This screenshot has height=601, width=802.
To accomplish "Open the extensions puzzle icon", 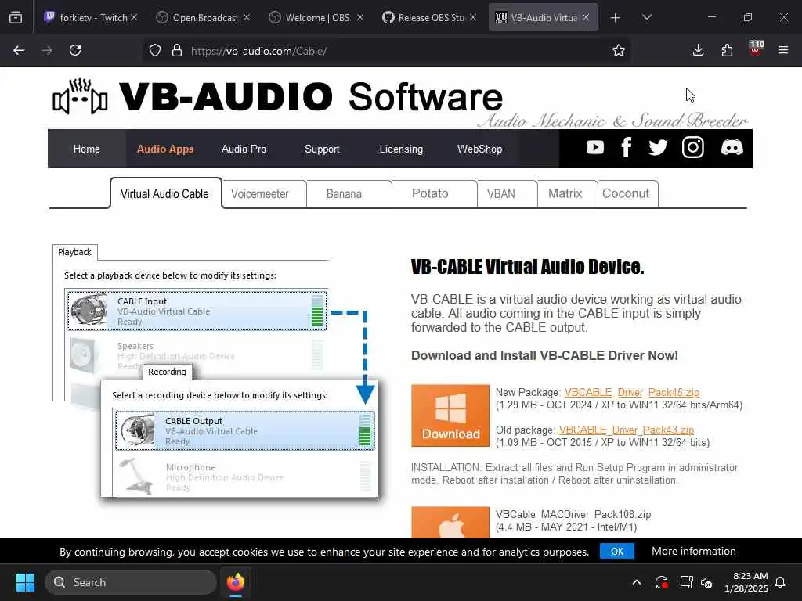I will point(727,50).
